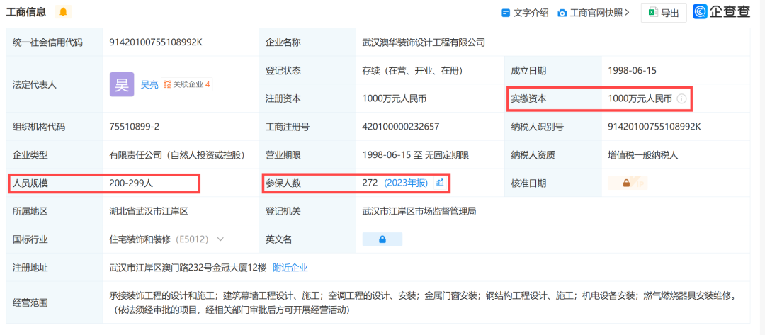
Task: Click the 附近企业 link
Action: 290,268
